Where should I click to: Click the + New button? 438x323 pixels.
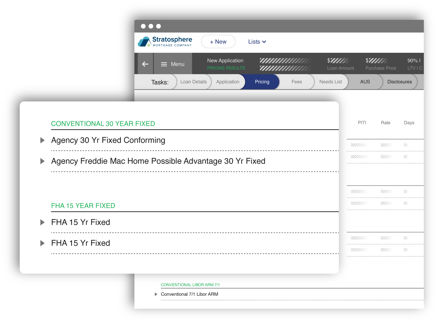point(218,41)
